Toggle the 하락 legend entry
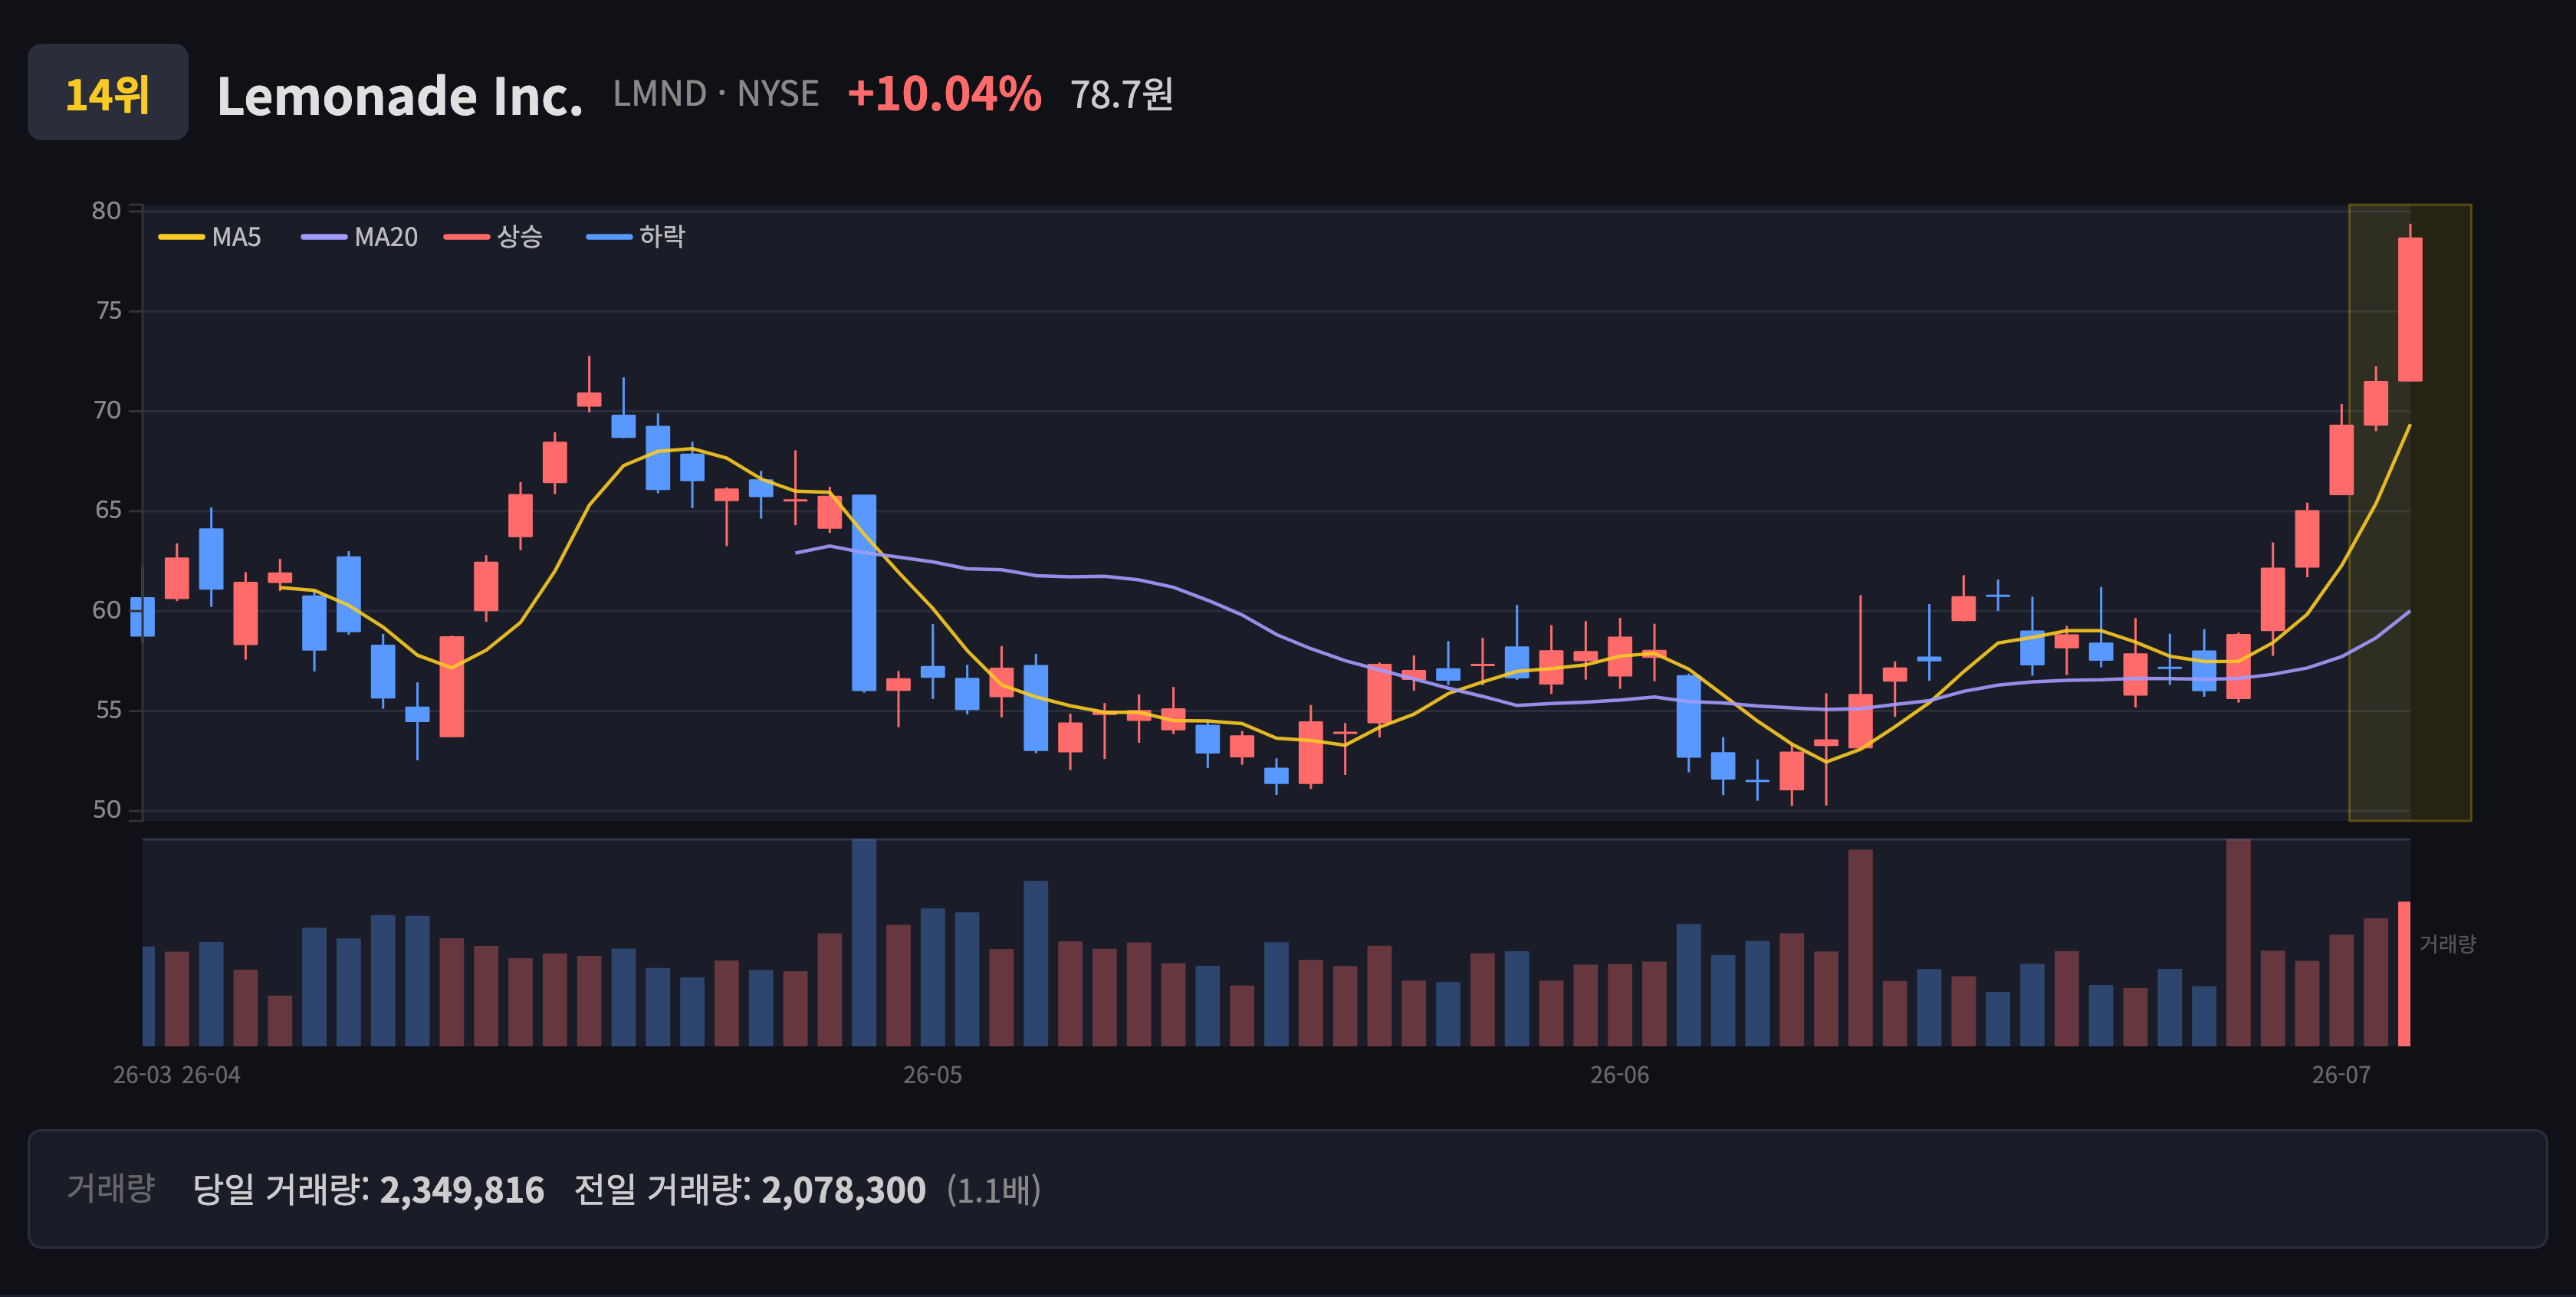This screenshot has height=1297, width=2576. coord(636,237)
